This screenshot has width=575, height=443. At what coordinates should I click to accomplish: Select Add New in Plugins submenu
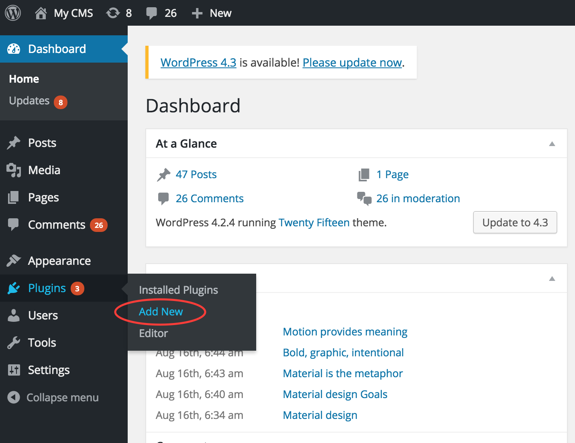(x=161, y=312)
